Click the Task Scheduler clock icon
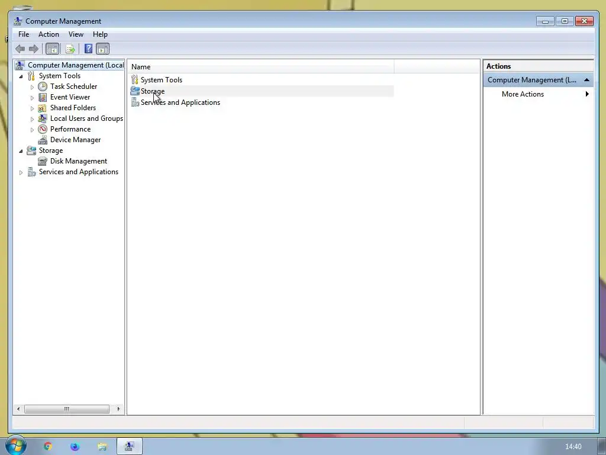 click(x=43, y=86)
